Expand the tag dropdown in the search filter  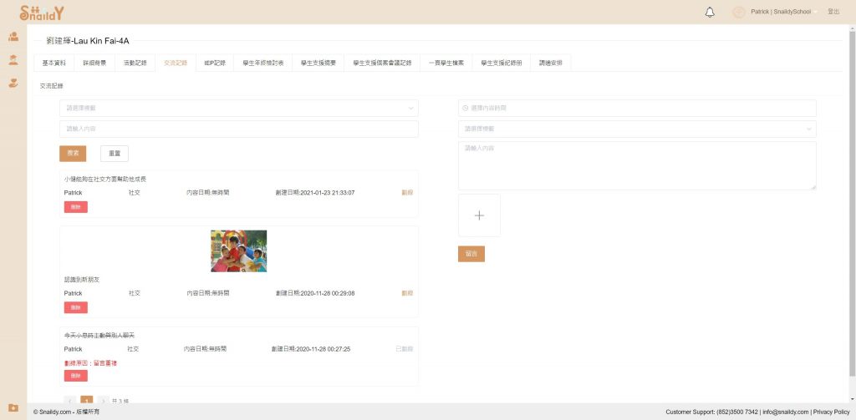pos(238,108)
